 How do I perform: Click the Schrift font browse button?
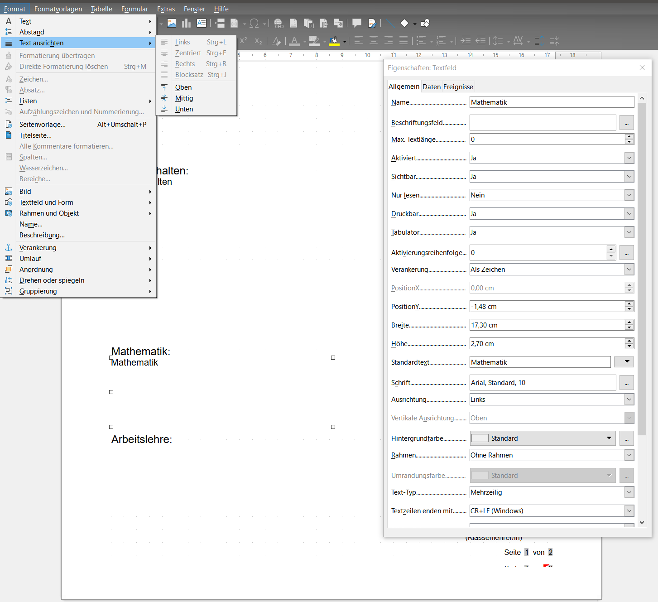pos(626,383)
